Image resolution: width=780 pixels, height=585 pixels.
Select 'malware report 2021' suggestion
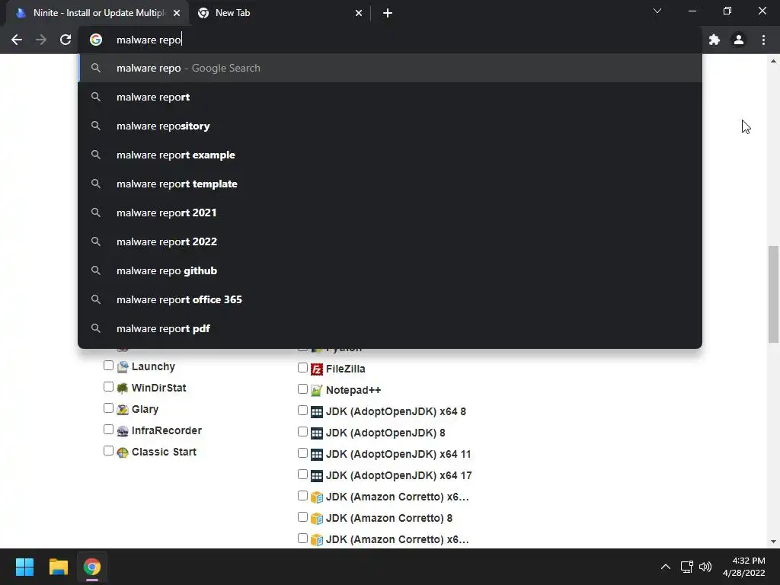pos(390,213)
